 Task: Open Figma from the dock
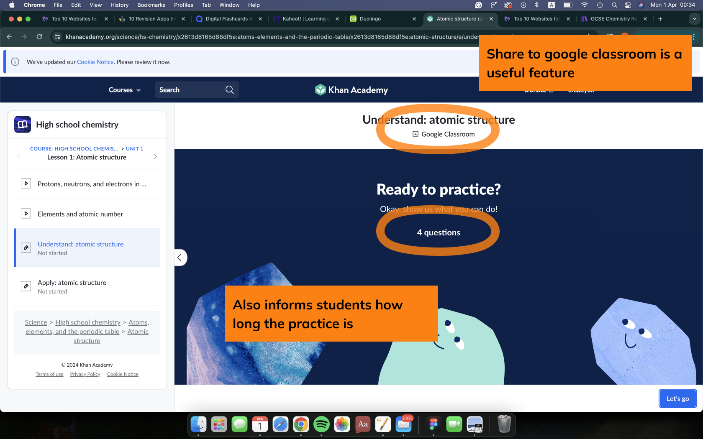pos(434,424)
